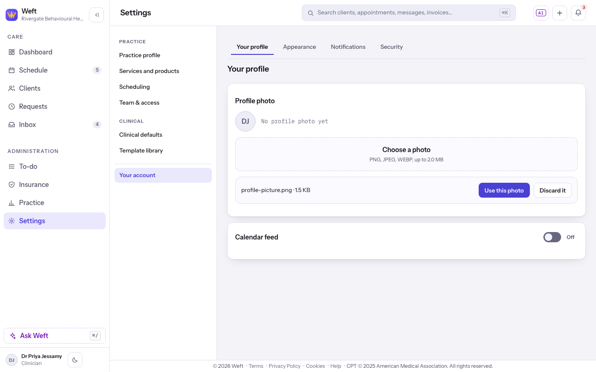This screenshot has height=372, width=596.
Task: Open Services and products settings
Action: click(163, 71)
